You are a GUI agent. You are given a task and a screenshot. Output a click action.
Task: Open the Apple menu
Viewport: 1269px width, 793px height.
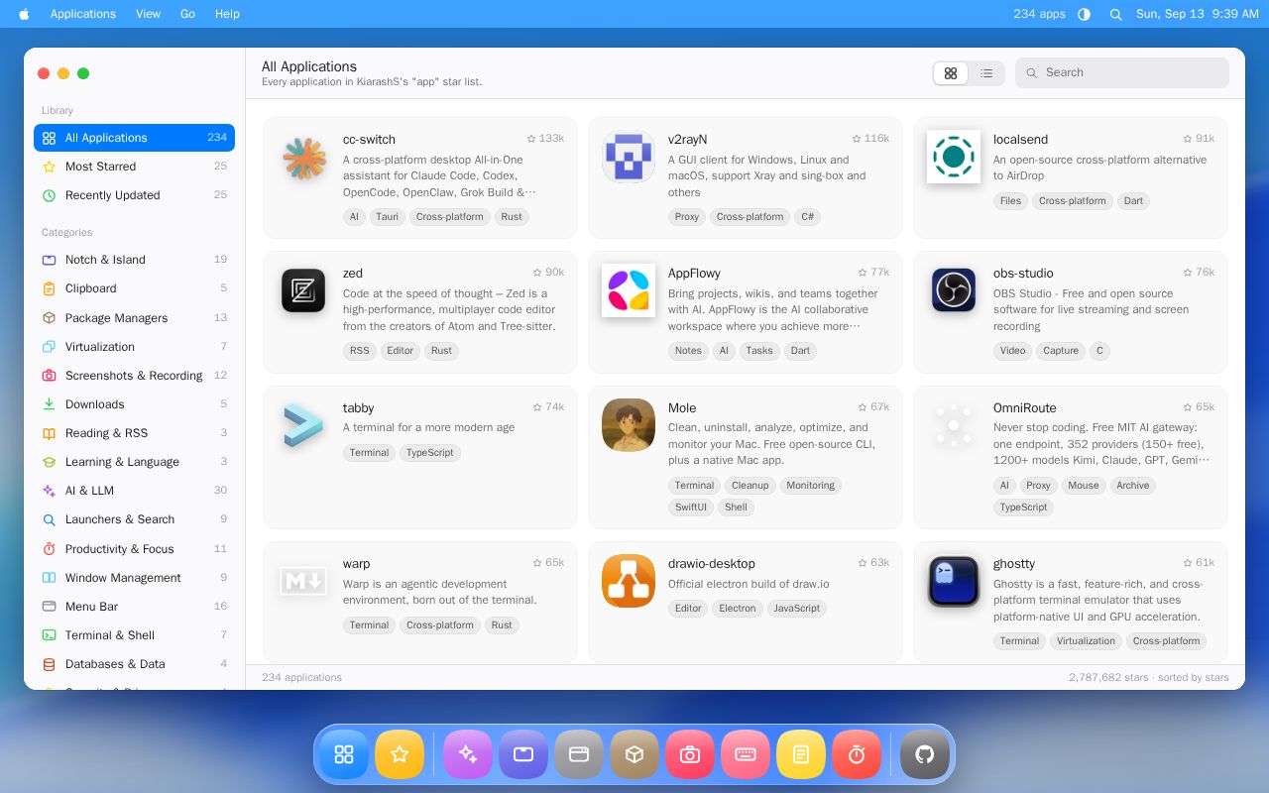[x=24, y=14]
